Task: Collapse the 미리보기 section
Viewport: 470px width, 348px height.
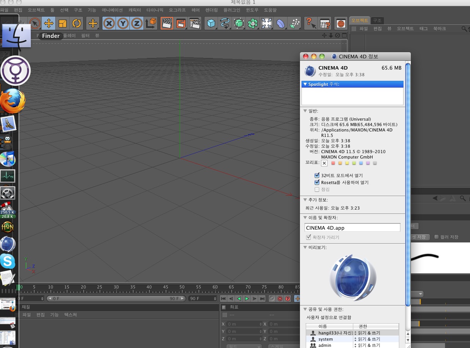Action: (x=305, y=247)
